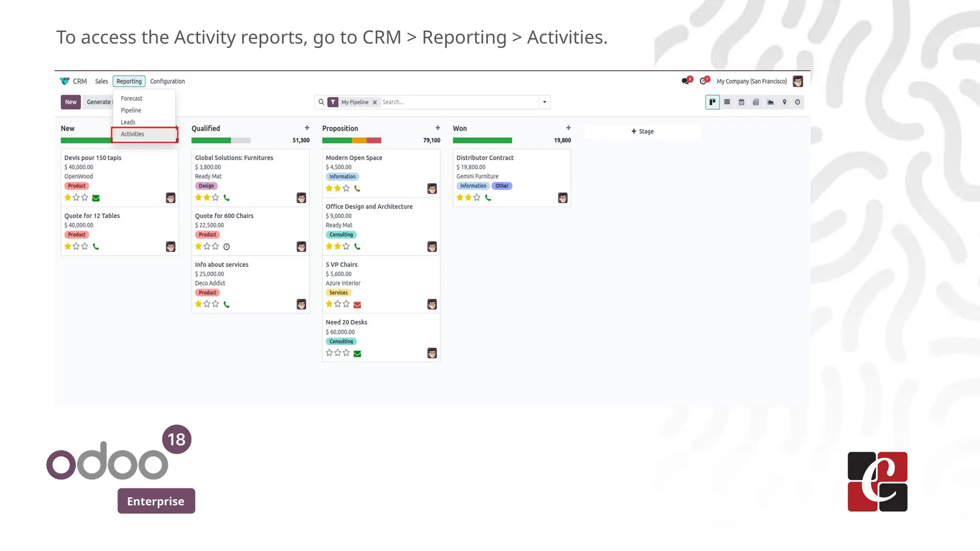The width and height of the screenshot is (980, 551).
Task: Switch to the pivot table view
Action: click(756, 102)
